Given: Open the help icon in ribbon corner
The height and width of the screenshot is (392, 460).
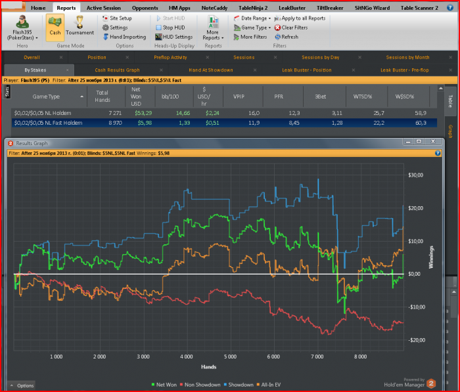Looking at the screenshot, I should [x=450, y=8].
